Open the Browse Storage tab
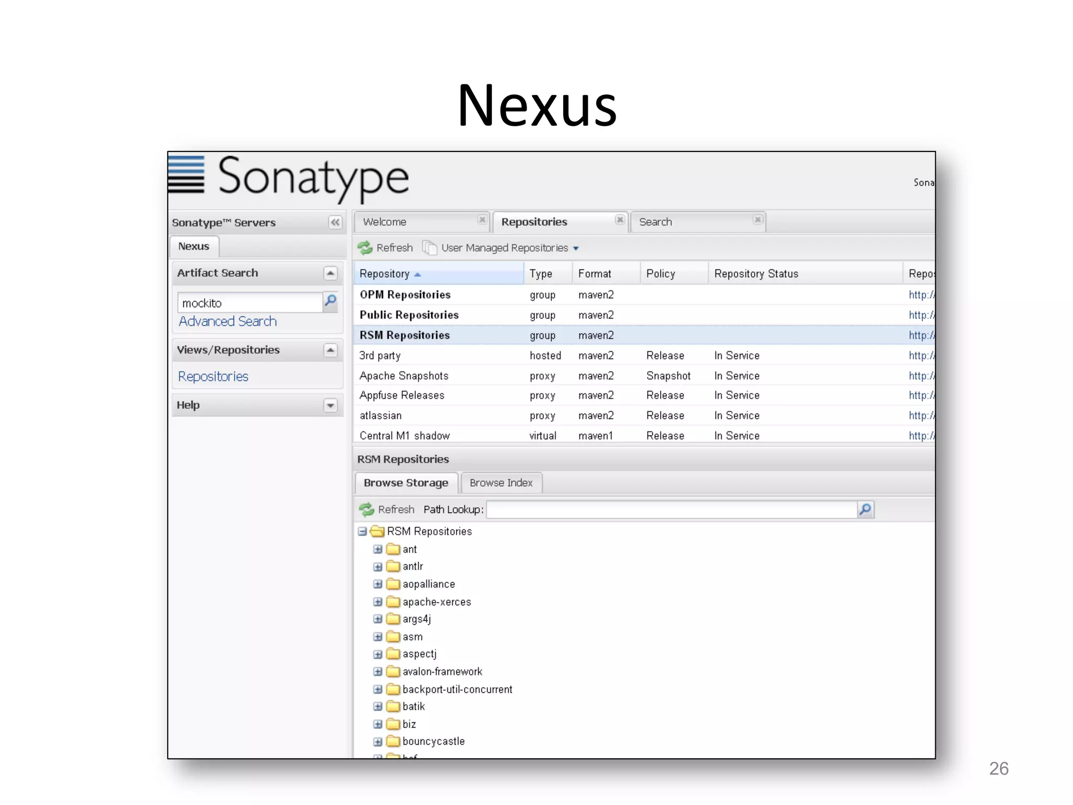 pos(406,483)
